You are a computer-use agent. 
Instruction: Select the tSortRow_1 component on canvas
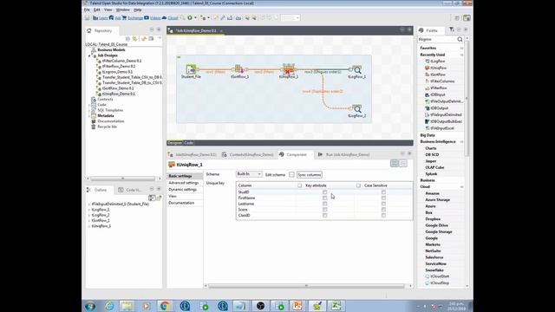239,69
